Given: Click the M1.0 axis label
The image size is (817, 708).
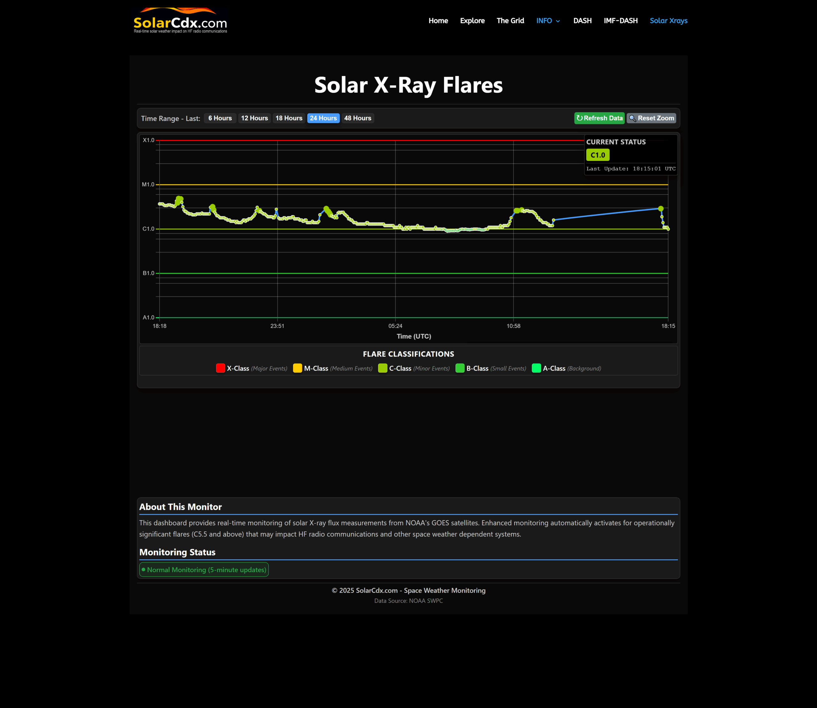Looking at the screenshot, I should pos(148,184).
